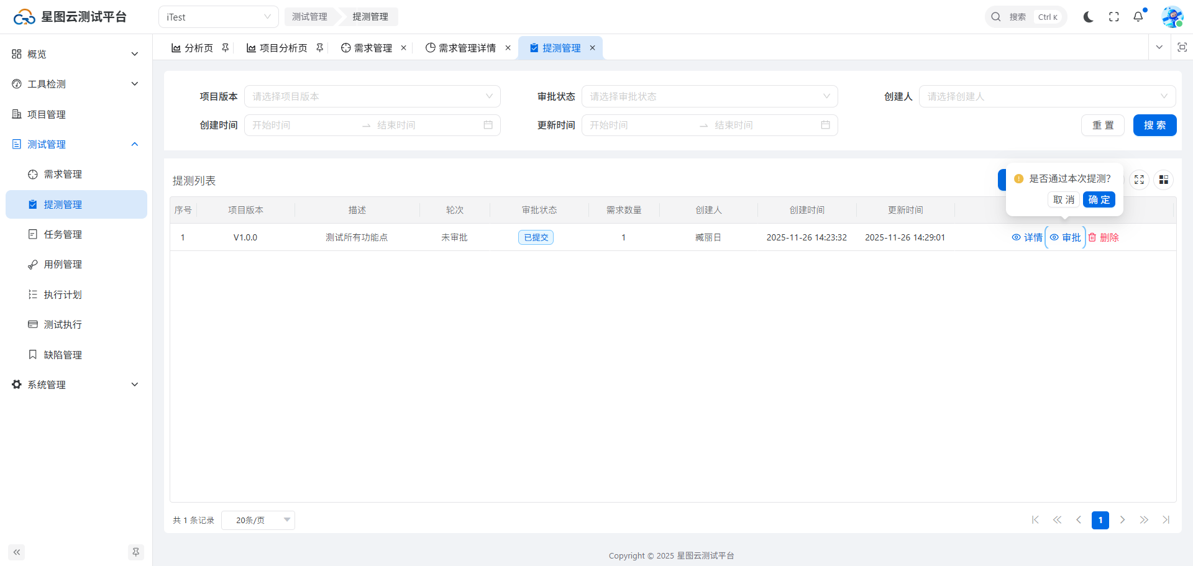This screenshot has width=1193, height=566.
Task: Click the 重置 button
Action: pyautogui.click(x=1102, y=126)
